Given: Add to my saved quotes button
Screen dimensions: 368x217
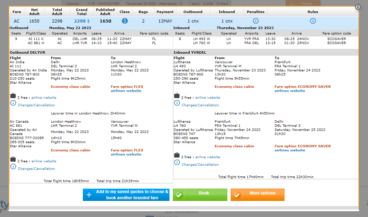Looking at the screenshot, I should tap(126, 195).
